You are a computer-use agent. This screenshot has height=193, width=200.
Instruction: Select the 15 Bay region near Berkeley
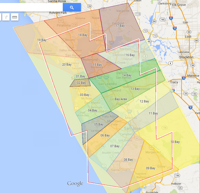coord(97,65)
